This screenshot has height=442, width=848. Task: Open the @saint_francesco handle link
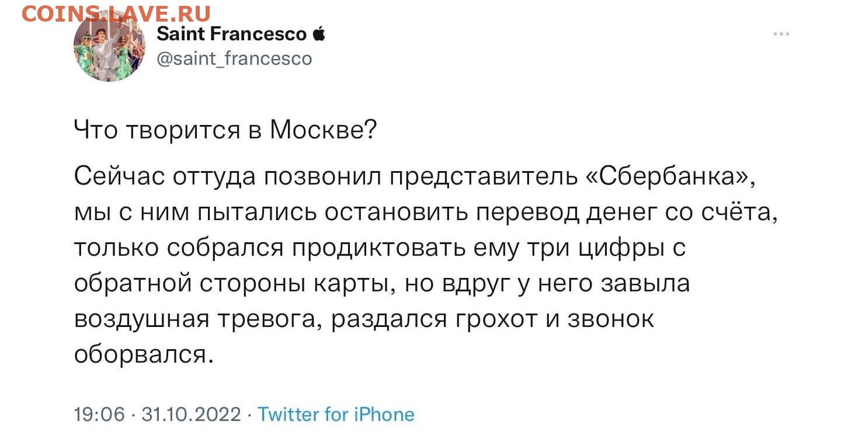(x=234, y=58)
